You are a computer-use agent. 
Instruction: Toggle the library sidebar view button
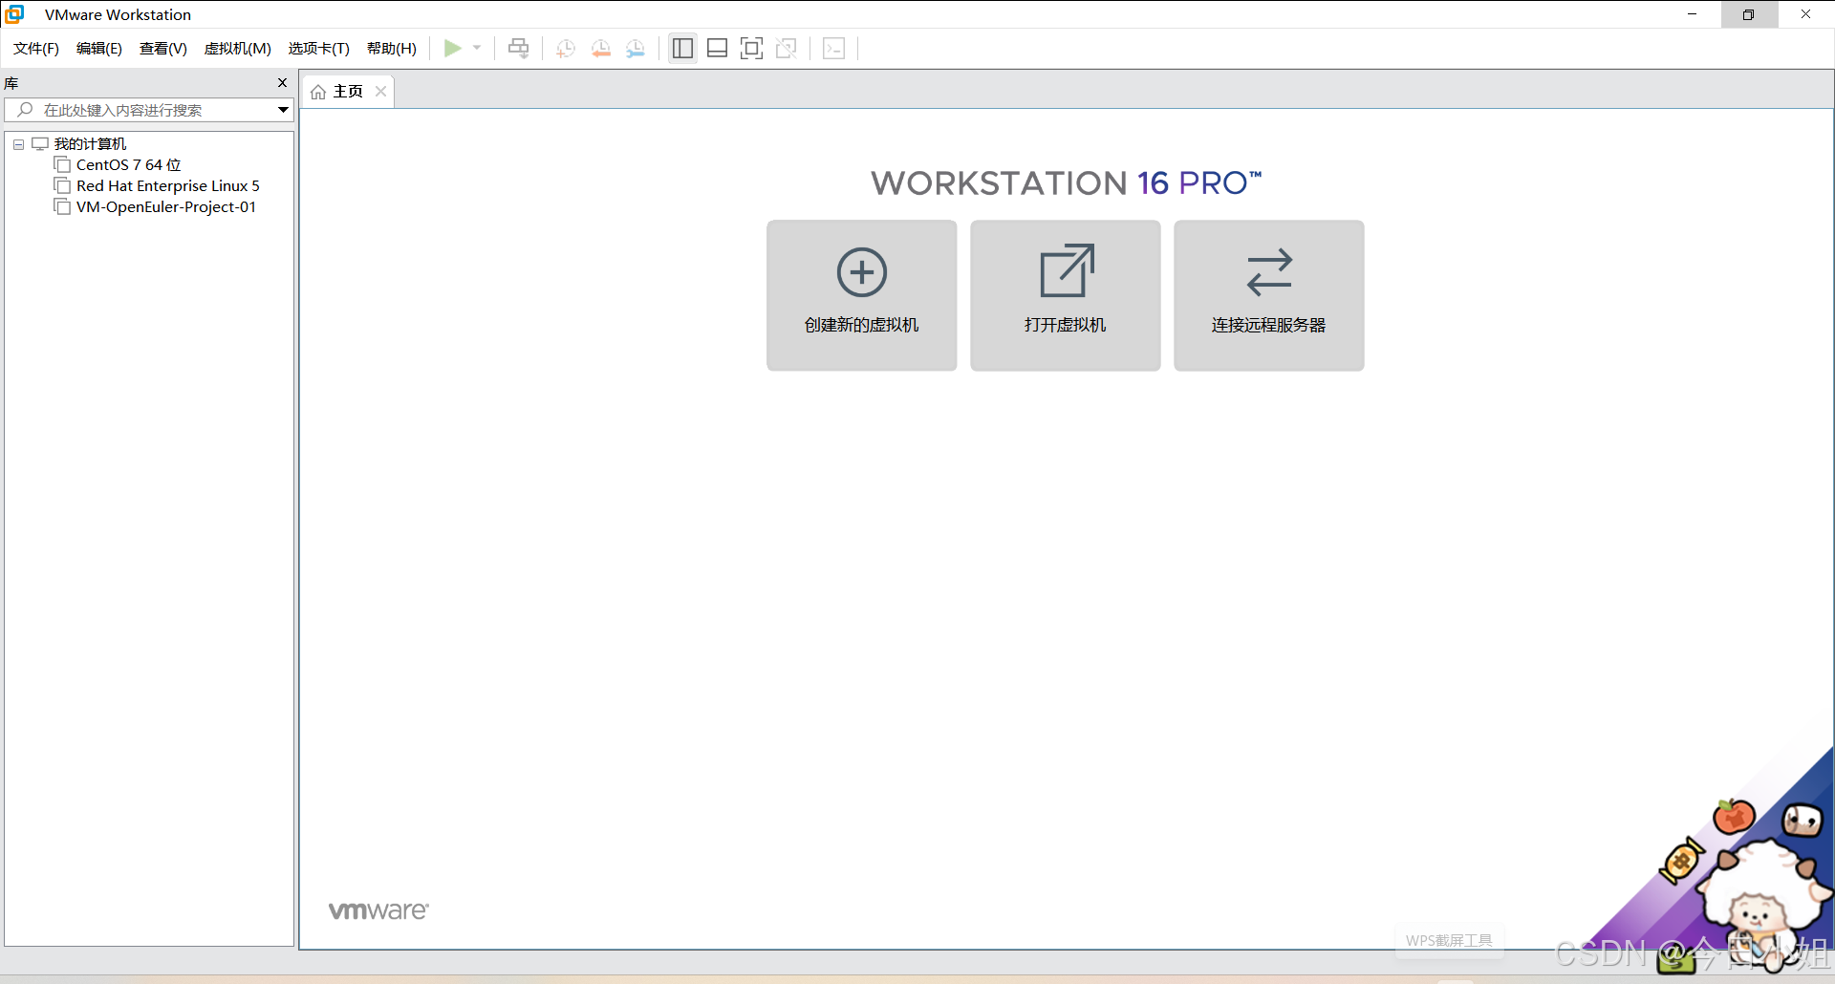682,48
